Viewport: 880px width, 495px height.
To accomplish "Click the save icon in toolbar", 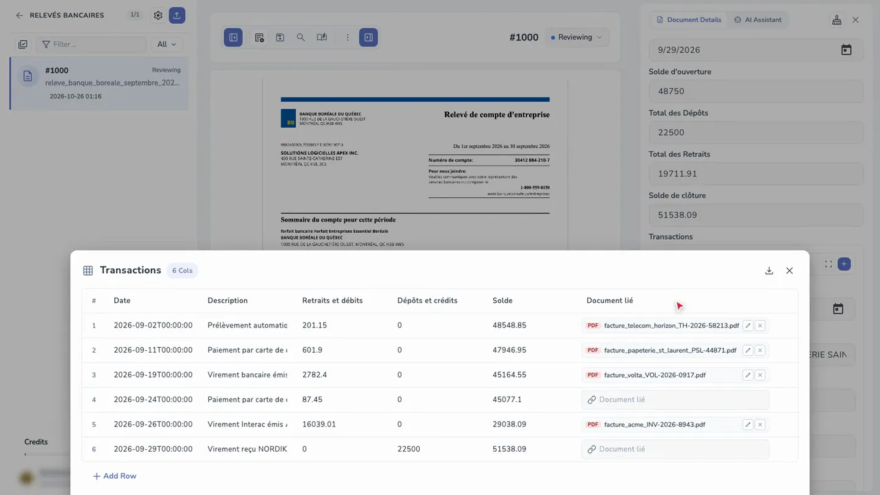I will [280, 37].
